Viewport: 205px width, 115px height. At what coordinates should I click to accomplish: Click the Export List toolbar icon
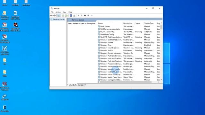click(x=66, y=16)
